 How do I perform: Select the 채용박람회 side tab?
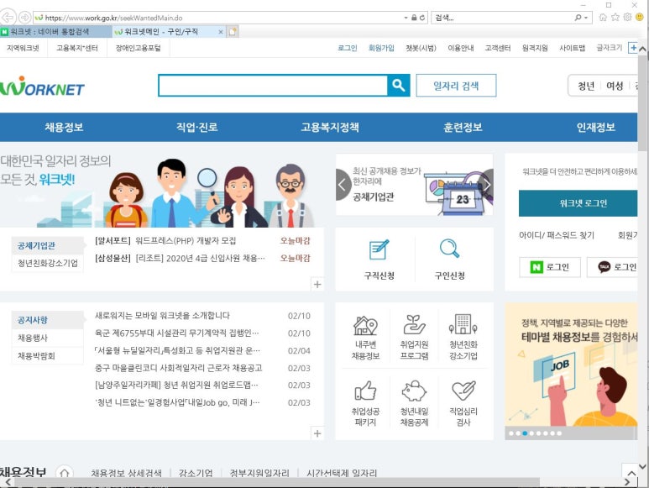[47, 356]
